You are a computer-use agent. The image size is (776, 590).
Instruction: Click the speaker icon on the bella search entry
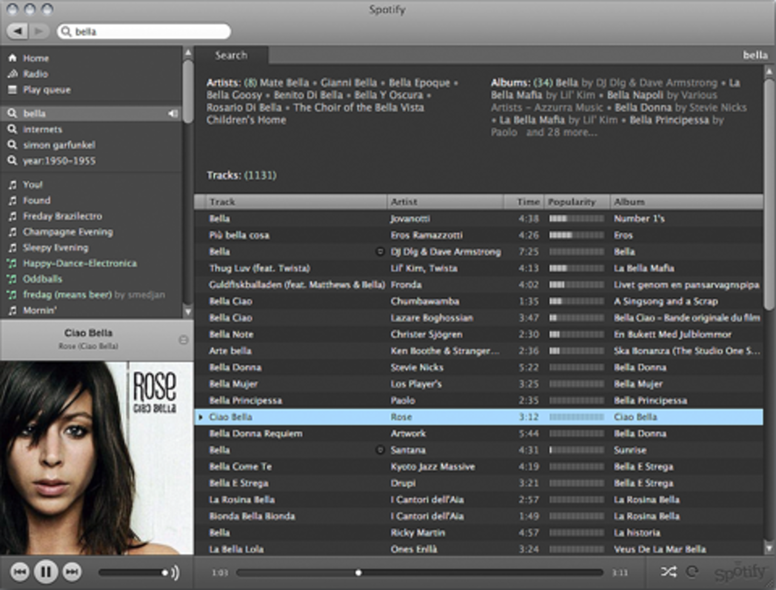pyautogui.click(x=174, y=113)
